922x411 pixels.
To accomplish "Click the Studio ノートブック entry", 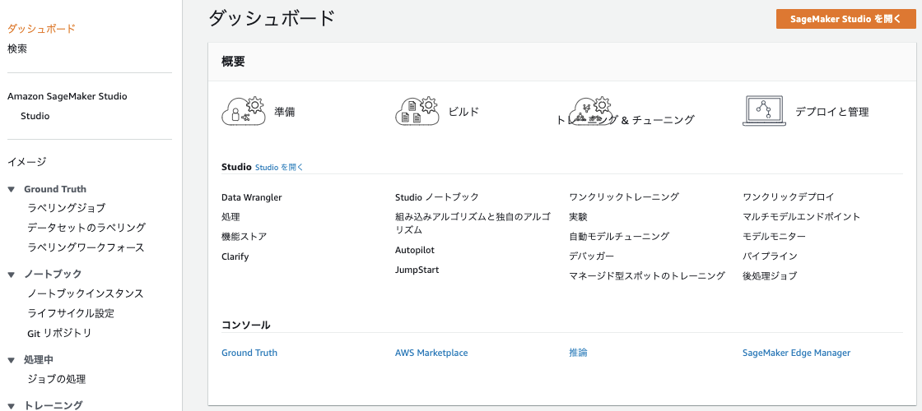I will 437,197.
